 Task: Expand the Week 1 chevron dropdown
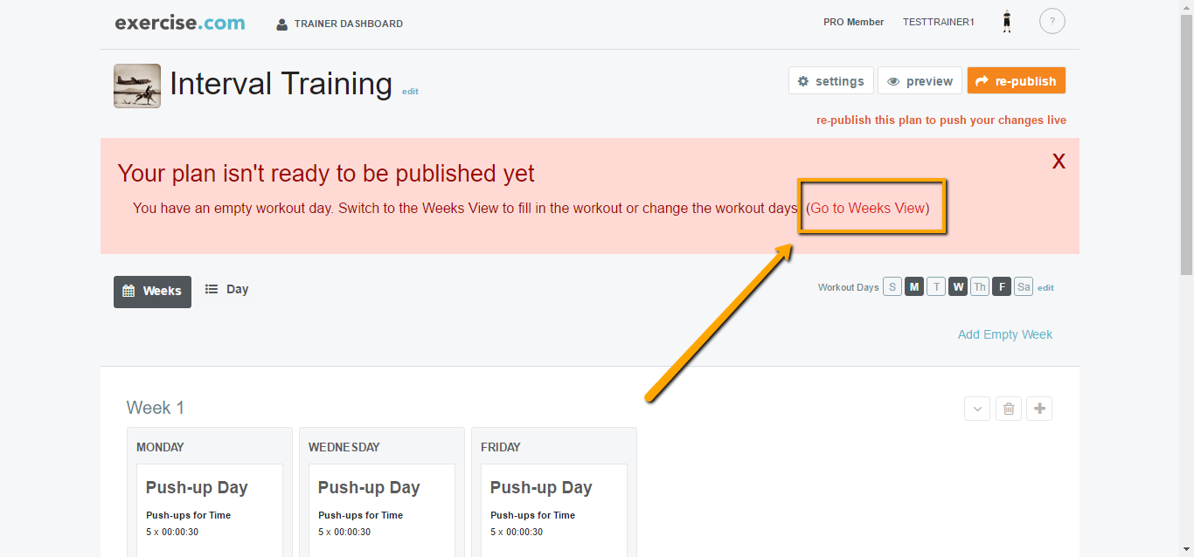pyautogui.click(x=977, y=409)
